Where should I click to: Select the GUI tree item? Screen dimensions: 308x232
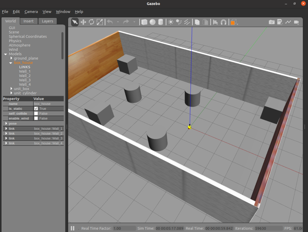12,28
